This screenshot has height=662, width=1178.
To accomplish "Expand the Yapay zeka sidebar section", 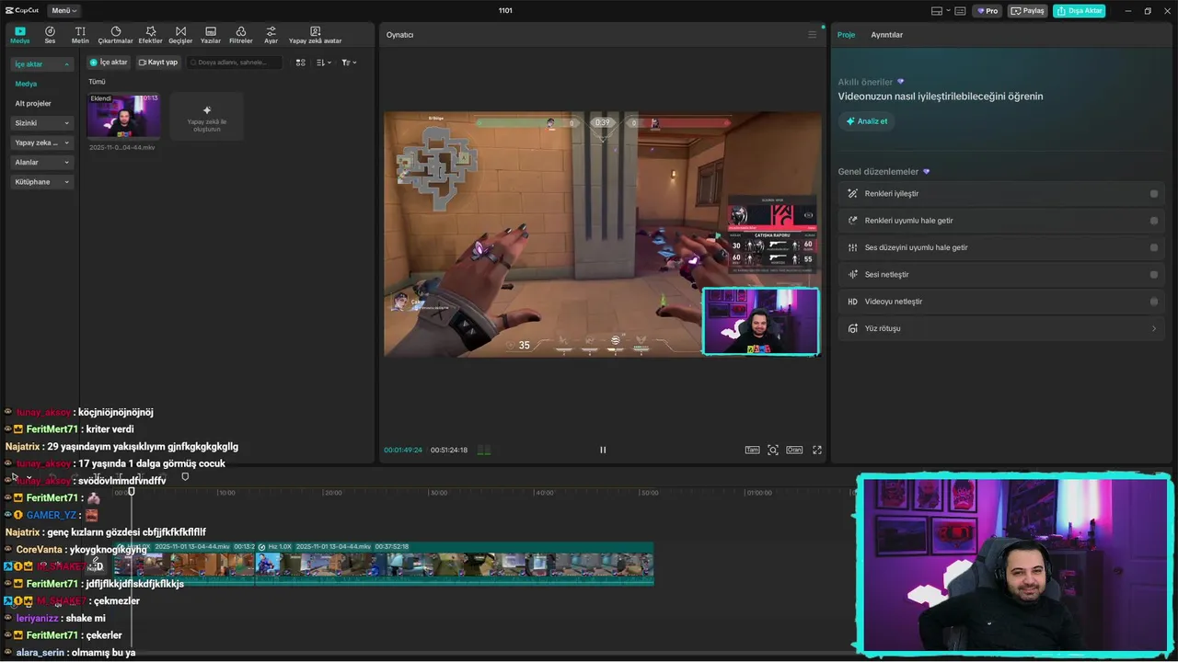I will tap(42, 143).
